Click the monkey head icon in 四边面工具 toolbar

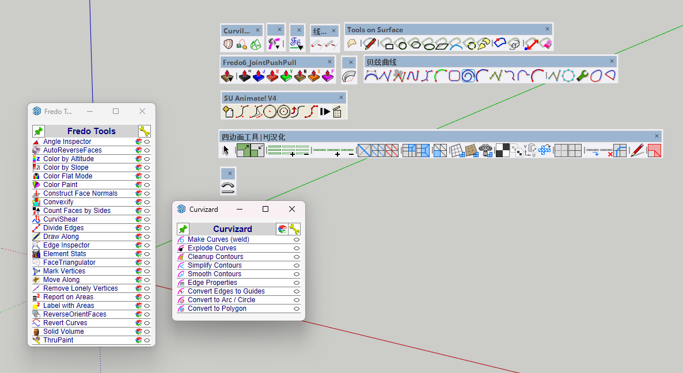pyautogui.click(x=486, y=151)
